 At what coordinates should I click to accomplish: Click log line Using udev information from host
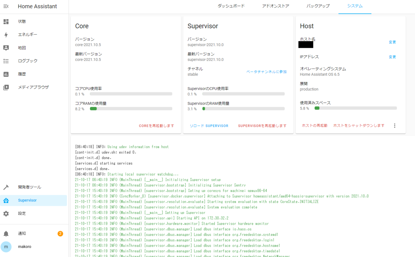pyautogui.click(x=138, y=147)
